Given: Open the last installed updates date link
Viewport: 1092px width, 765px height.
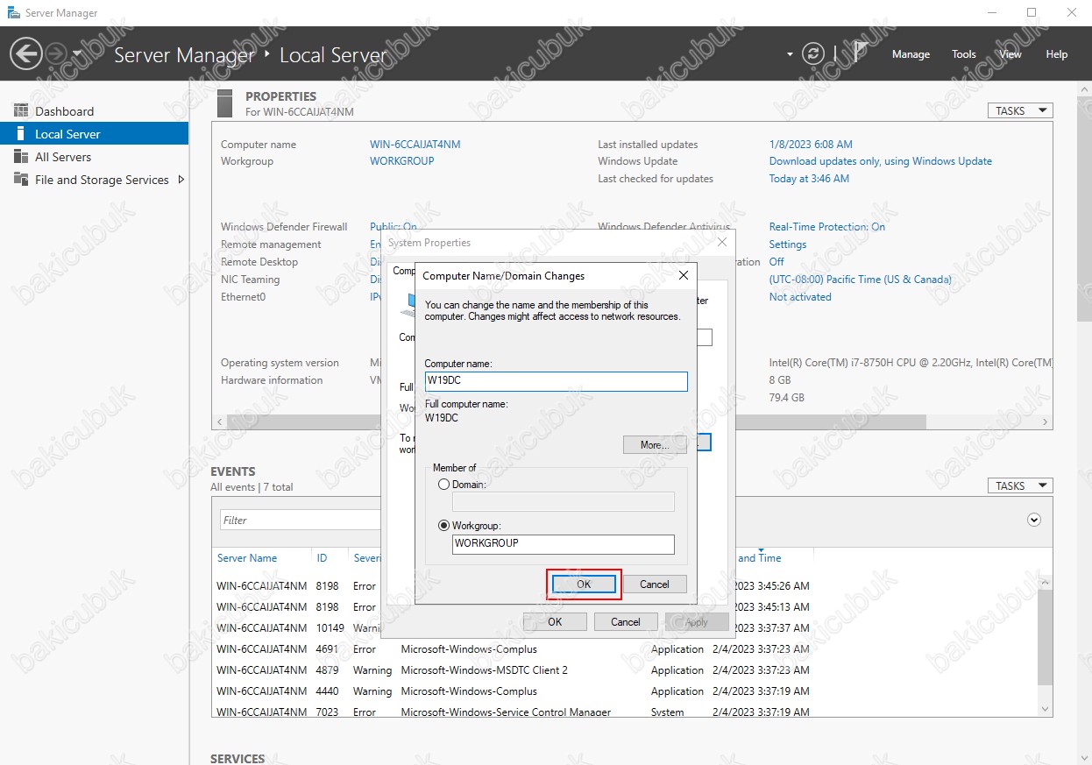Looking at the screenshot, I should click(x=811, y=145).
